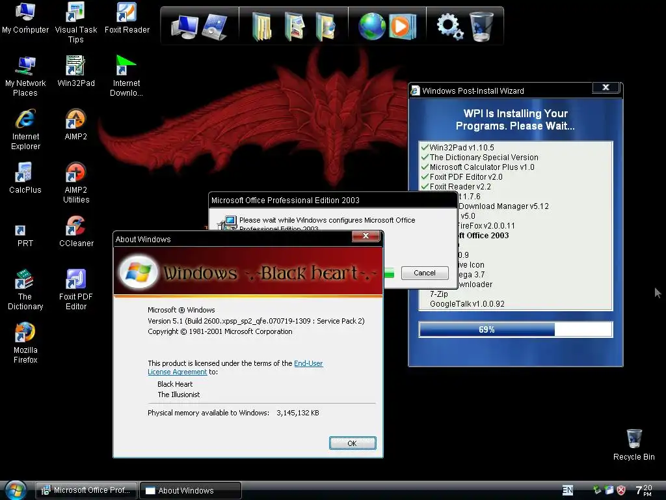666x500 pixels.
Task: Click the 'Black Heart' licensee name
Action: tap(175, 384)
